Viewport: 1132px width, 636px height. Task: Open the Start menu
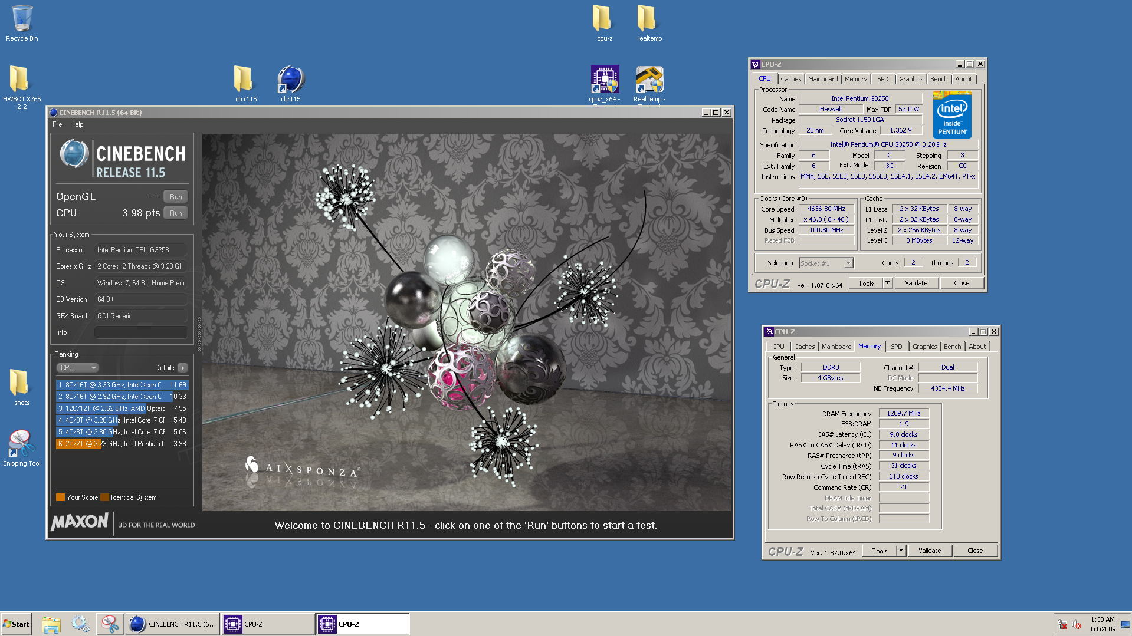coord(16,624)
